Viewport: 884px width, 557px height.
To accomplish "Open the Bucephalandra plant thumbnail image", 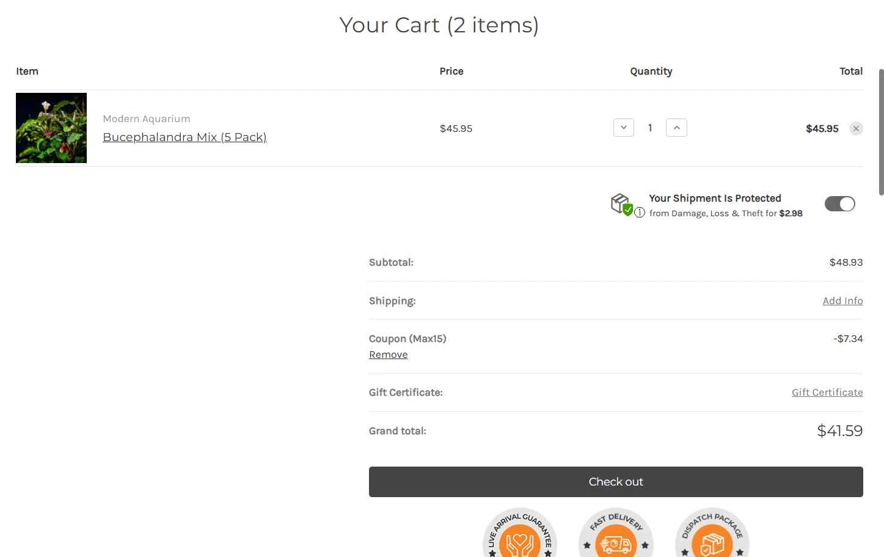I will pos(51,128).
